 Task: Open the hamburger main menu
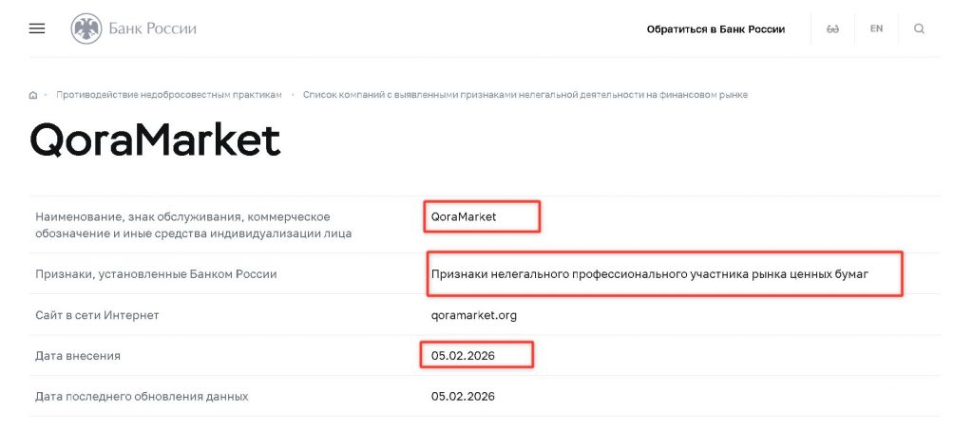[37, 28]
